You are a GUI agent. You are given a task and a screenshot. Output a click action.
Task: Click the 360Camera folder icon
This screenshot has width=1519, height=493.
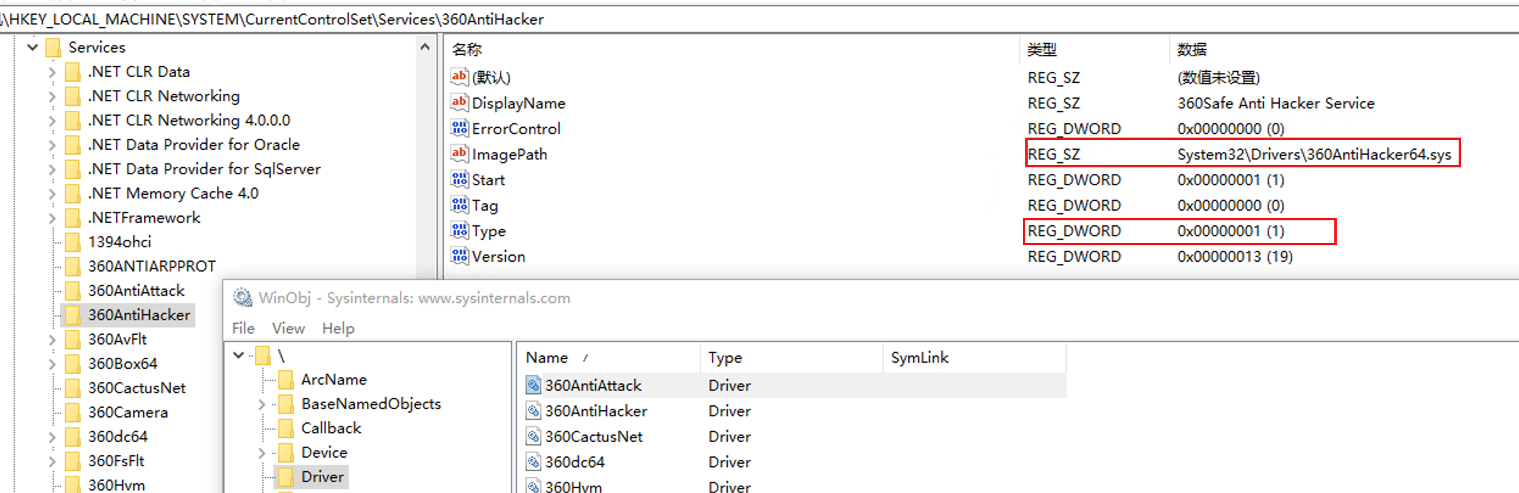pyautogui.click(x=73, y=412)
